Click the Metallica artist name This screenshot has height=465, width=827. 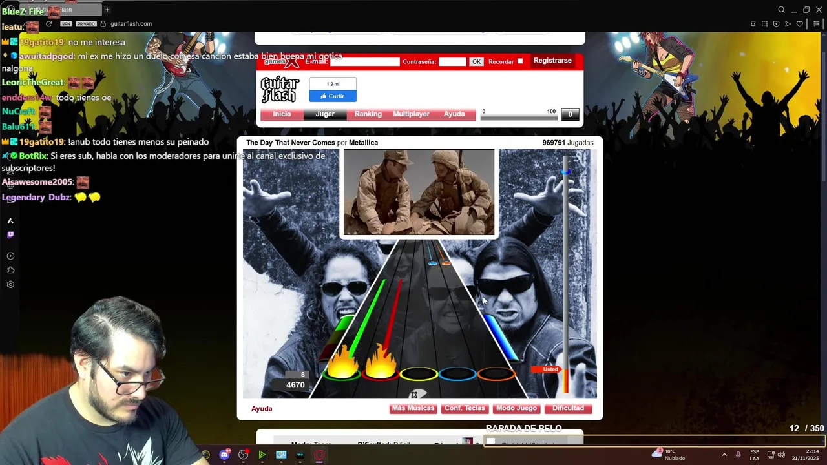tap(363, 143)
